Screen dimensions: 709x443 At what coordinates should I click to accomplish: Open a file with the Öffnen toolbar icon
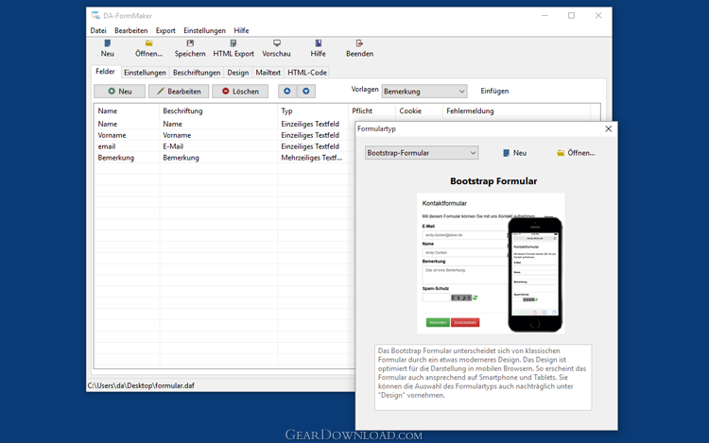148,43
